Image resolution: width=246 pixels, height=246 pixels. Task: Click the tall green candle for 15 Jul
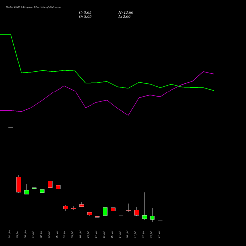tap(105, 212)
